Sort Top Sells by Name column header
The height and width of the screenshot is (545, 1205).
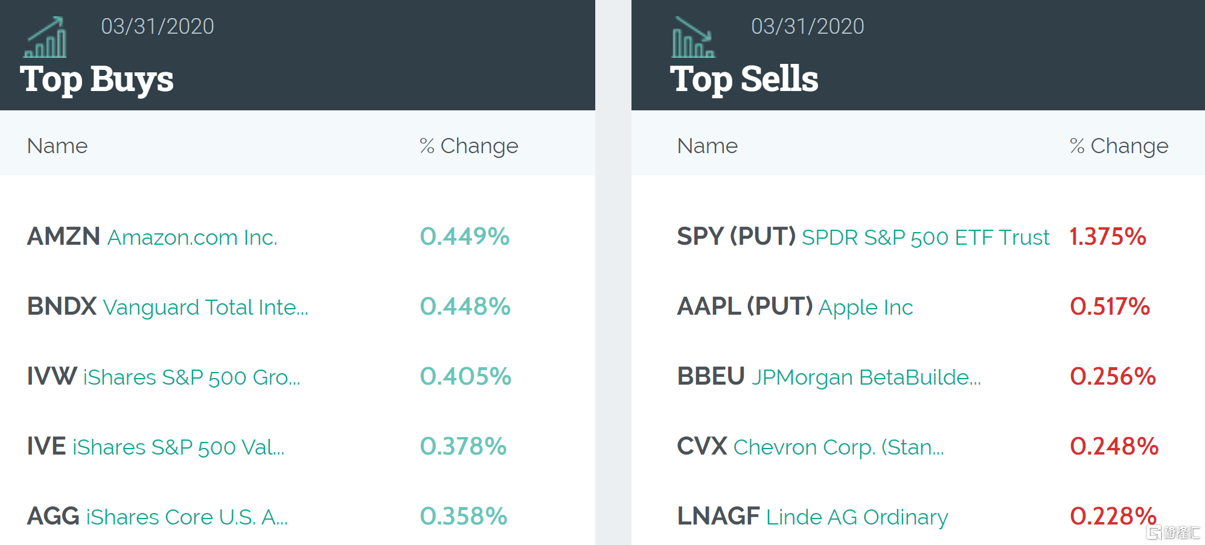pos(707,146)
